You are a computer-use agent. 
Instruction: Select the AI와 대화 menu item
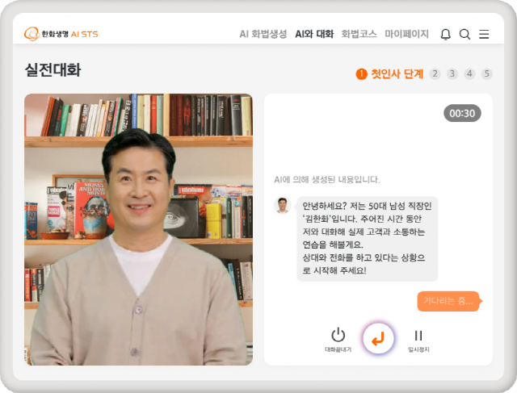(314, 34)
